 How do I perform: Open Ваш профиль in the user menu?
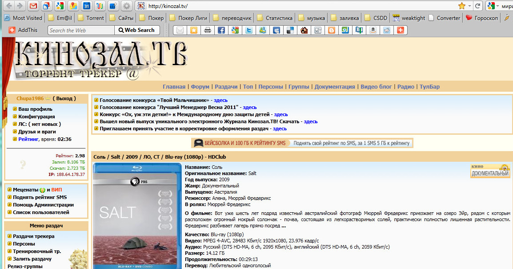[x=35, y=109]
